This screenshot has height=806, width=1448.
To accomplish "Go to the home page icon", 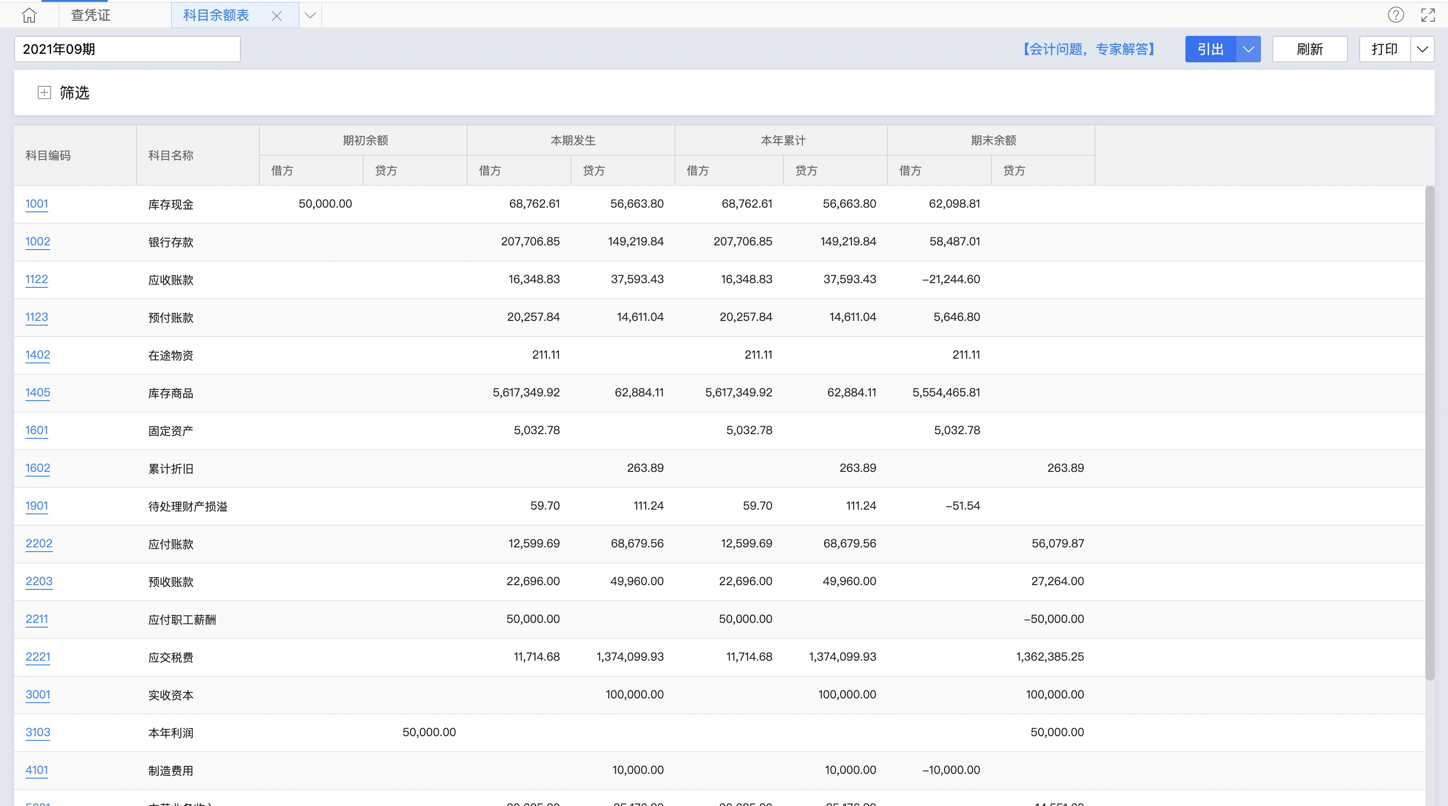I will (x=29, y=15).
